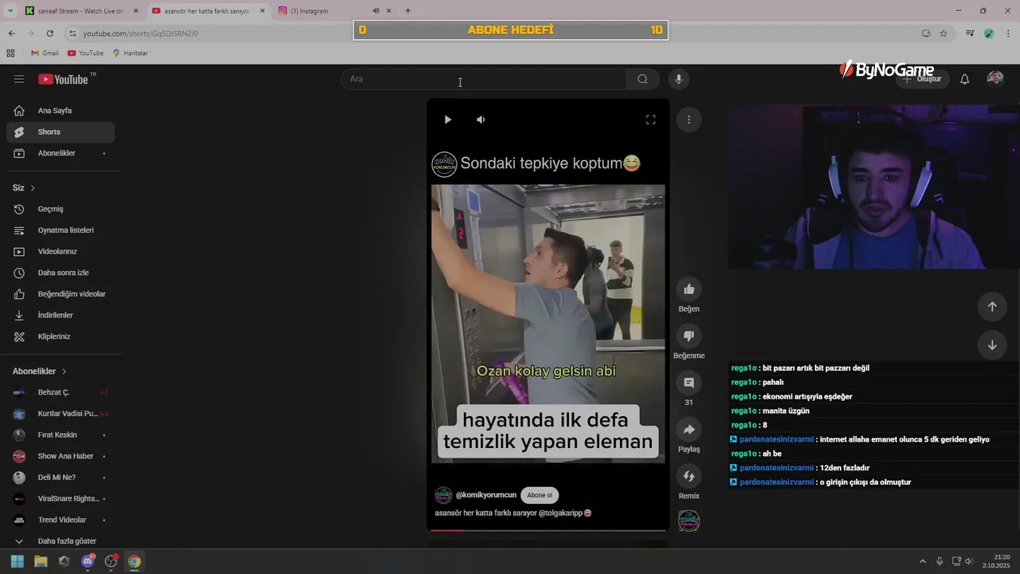Bookmark this page with star icon
The height and width of the screenshot is (574, 1020).
pos(943,33)
